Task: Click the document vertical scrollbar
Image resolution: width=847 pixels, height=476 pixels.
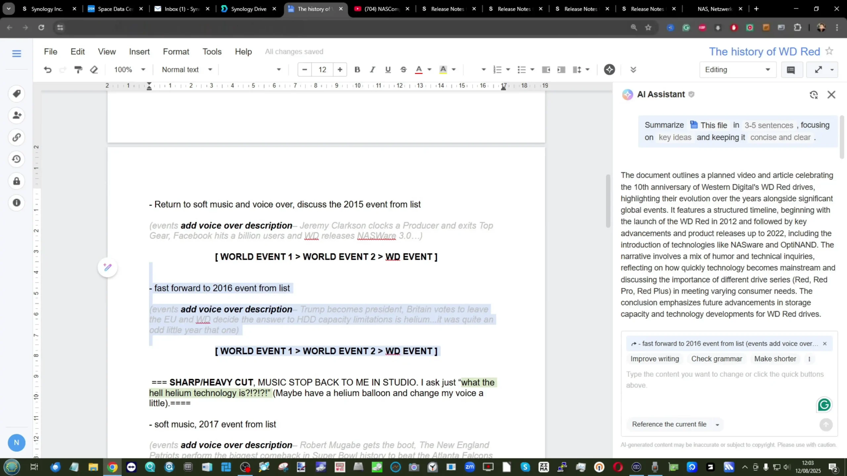Action: [608, 201]
